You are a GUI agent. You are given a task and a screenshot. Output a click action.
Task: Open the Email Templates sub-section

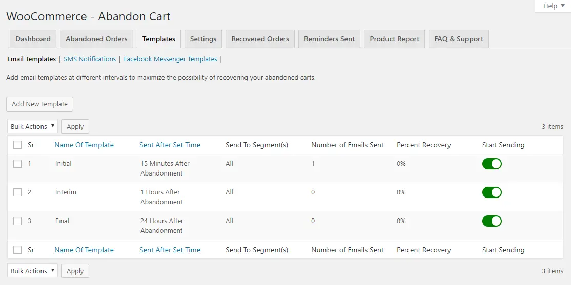tap(31, 59)
